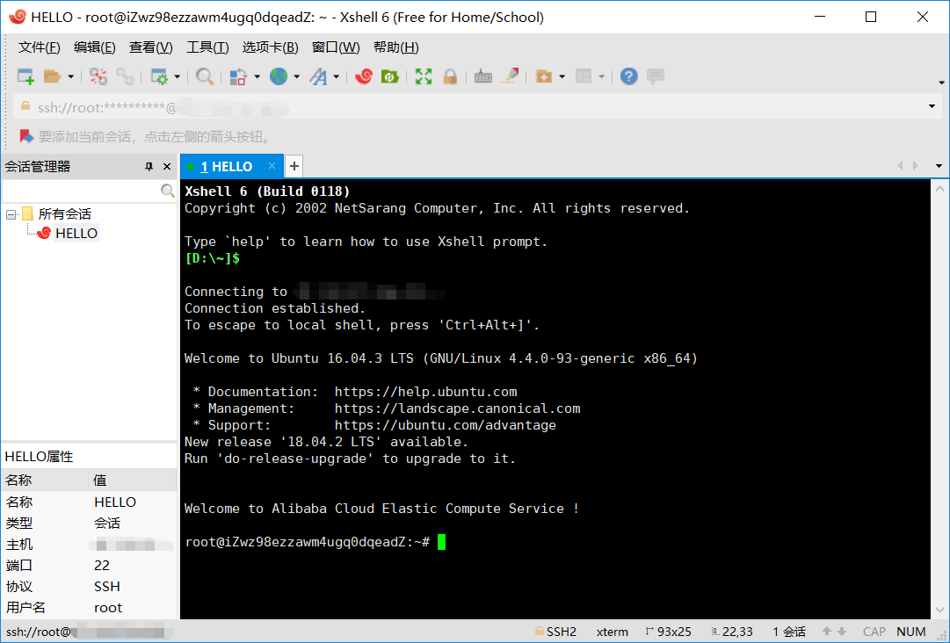Expand the globe encoding dropdown arrow

[x=296, y=76]
